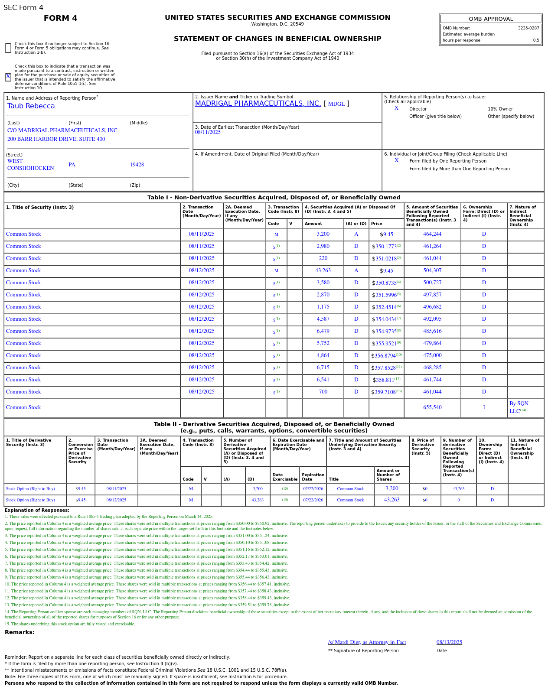Screen dimensions: 548x696
Task: Select the beneficially owned amount 504,307
Action: click(432, 270)
